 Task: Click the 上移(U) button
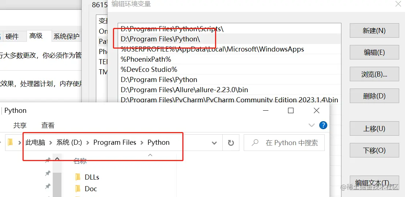[x=374, y=128]
